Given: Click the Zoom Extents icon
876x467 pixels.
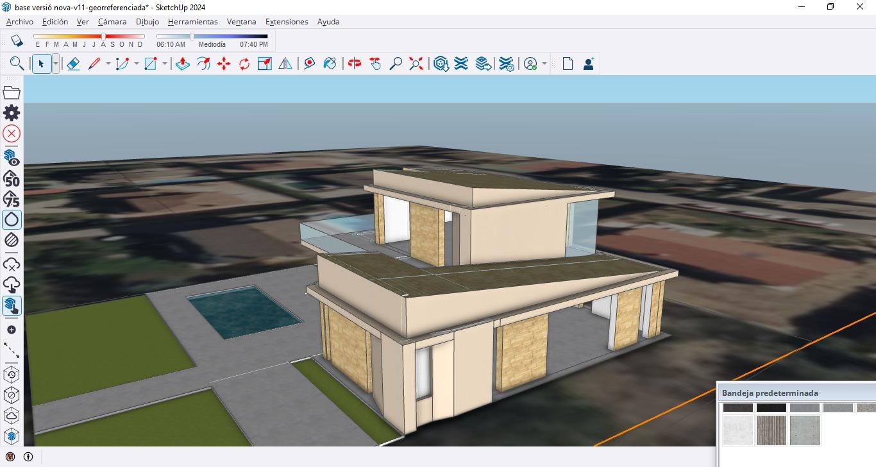Looking at the screenshot, I should tap(416, 64).
